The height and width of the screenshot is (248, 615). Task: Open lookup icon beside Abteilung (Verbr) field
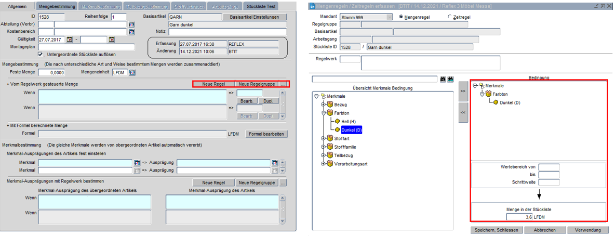(132, 24)
